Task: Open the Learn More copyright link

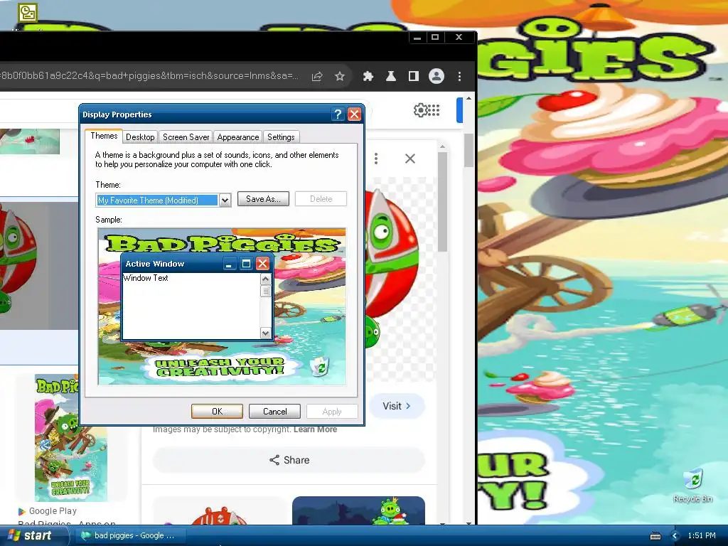Action: pyautogui.click(x=315, y=429)
